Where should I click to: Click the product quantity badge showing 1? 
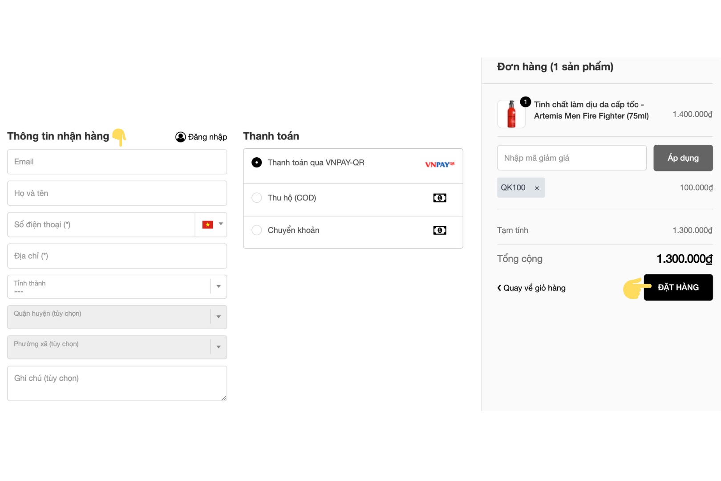[x=525, y=102]
